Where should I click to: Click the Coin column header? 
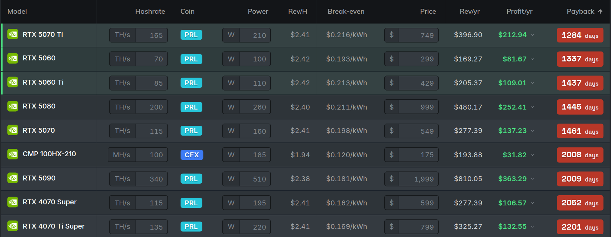click(x=188, y=12)
